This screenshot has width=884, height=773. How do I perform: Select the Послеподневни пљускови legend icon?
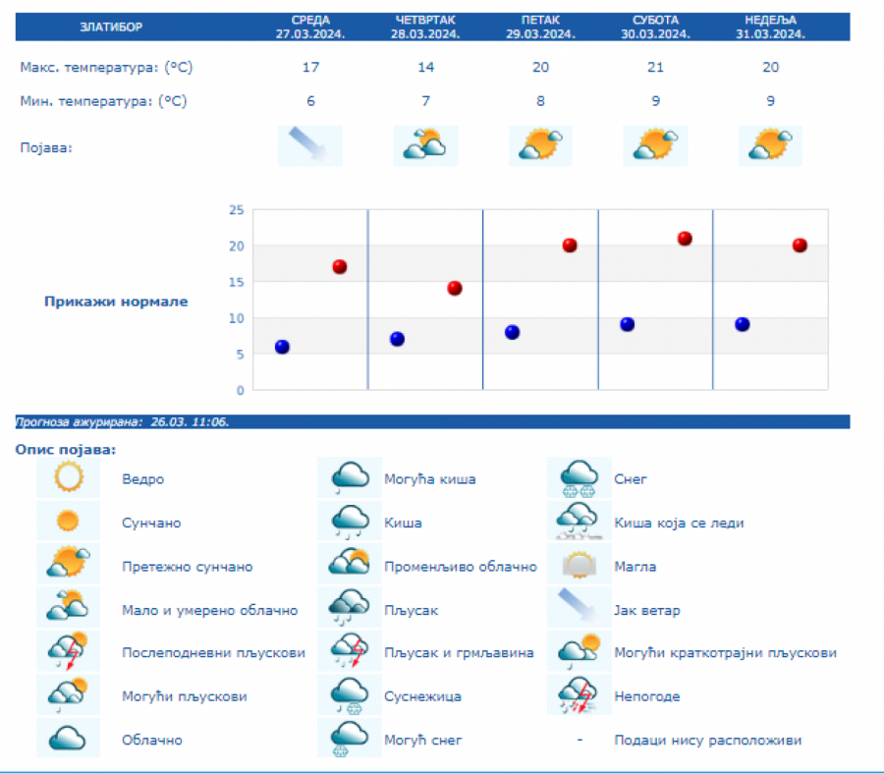pos(68,652)
